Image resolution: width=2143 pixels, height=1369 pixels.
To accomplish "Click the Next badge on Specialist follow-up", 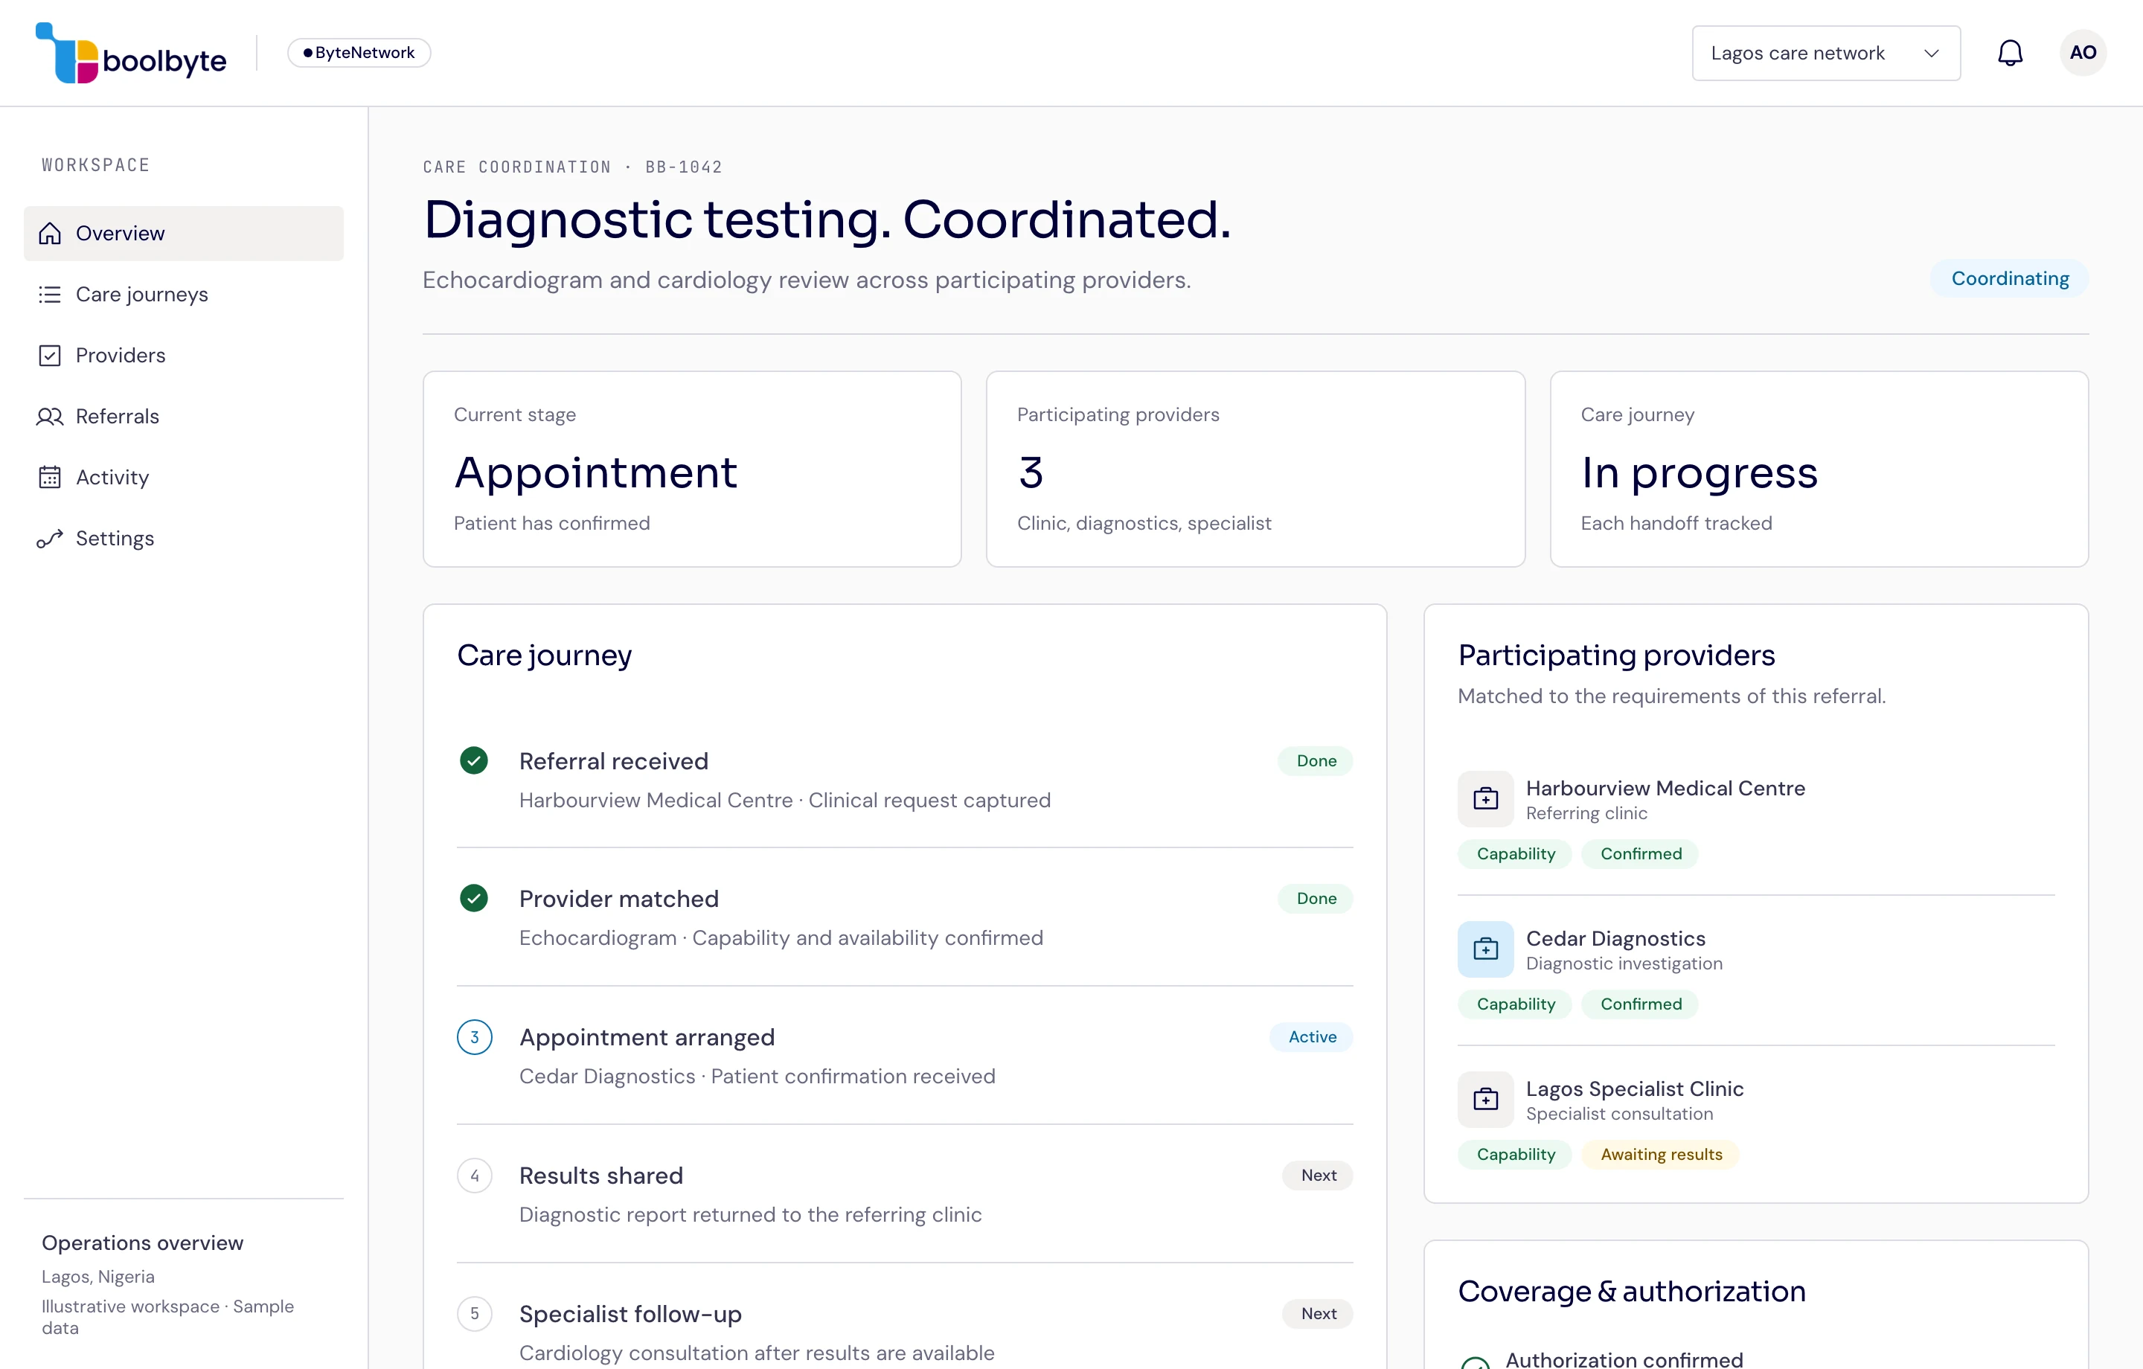I will pyautogui.click(x=1318, y=1314).
